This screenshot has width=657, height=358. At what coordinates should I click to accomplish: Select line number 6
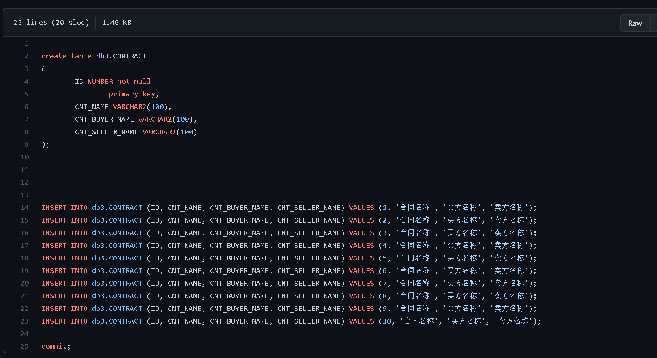[x=27, y=107]
